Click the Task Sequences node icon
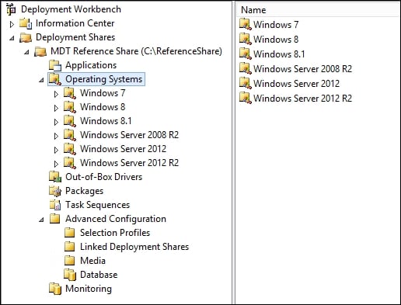The height and width of the screenshot is (305, 401). pos(55,205)
